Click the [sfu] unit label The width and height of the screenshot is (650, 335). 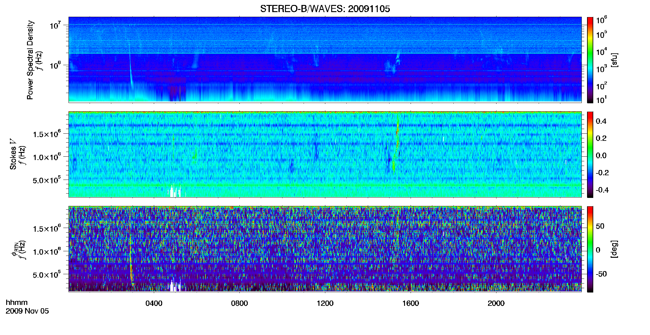pos(614,60)
